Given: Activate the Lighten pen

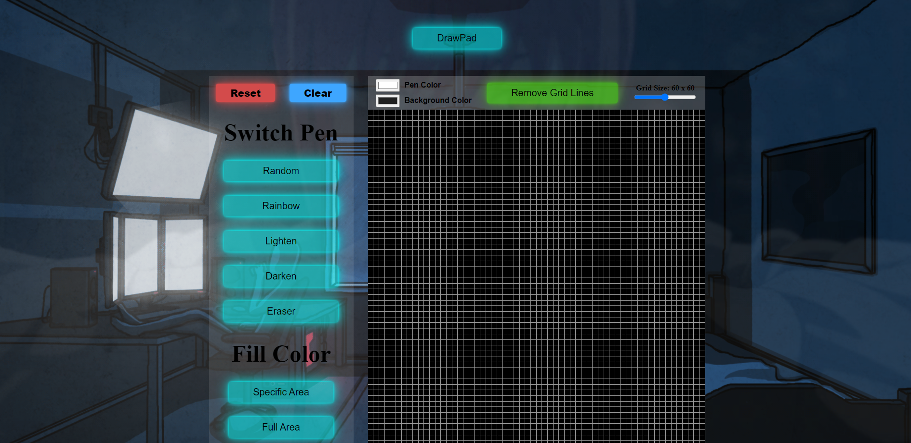Looking at the screenshot, I should pyautogui.click(x=281, y=241).
